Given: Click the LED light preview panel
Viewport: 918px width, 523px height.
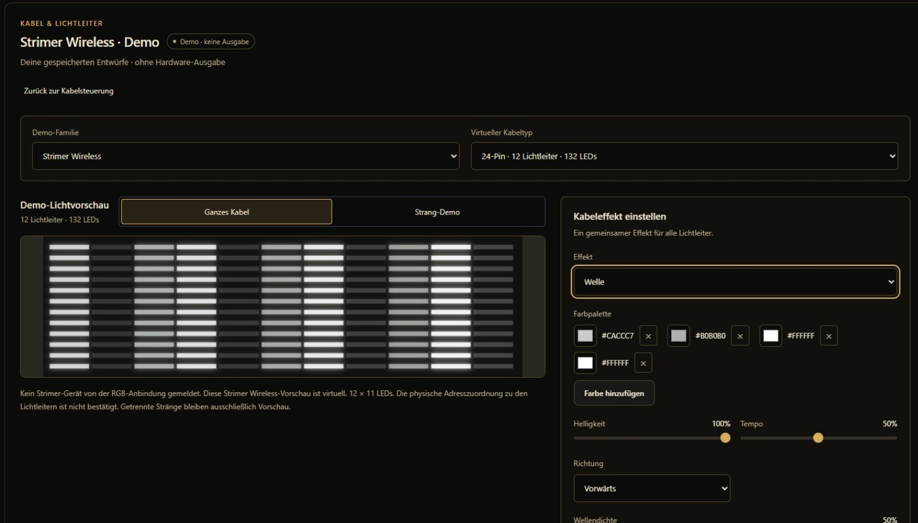Looking at the screenshot, I should coord(283,307).
